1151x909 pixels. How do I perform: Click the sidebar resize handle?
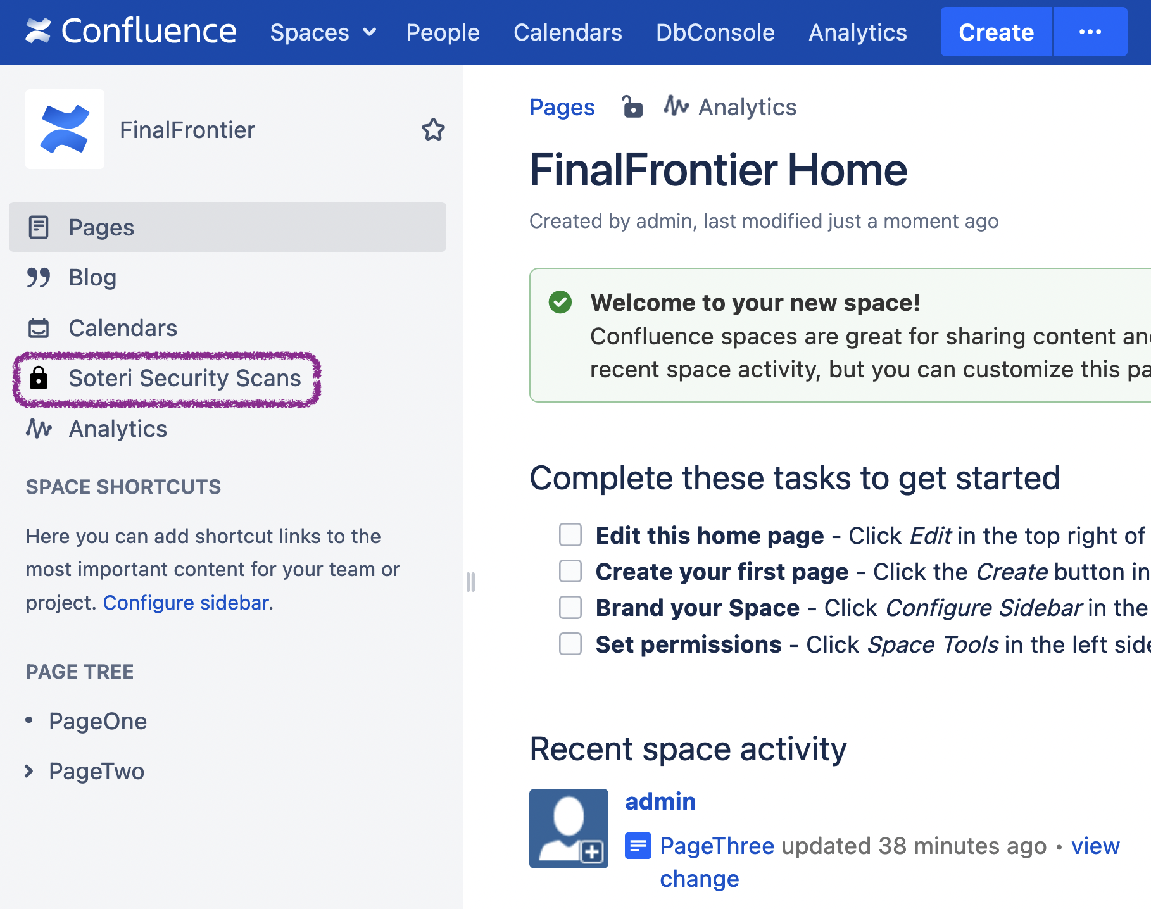[470, 582]
